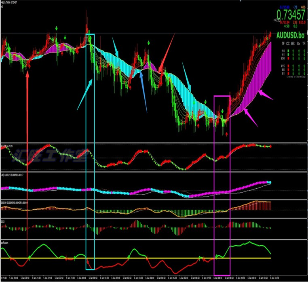Click the M15 row Str up arrow
This screenshot has width=308, height=282.
pos(299,66)
